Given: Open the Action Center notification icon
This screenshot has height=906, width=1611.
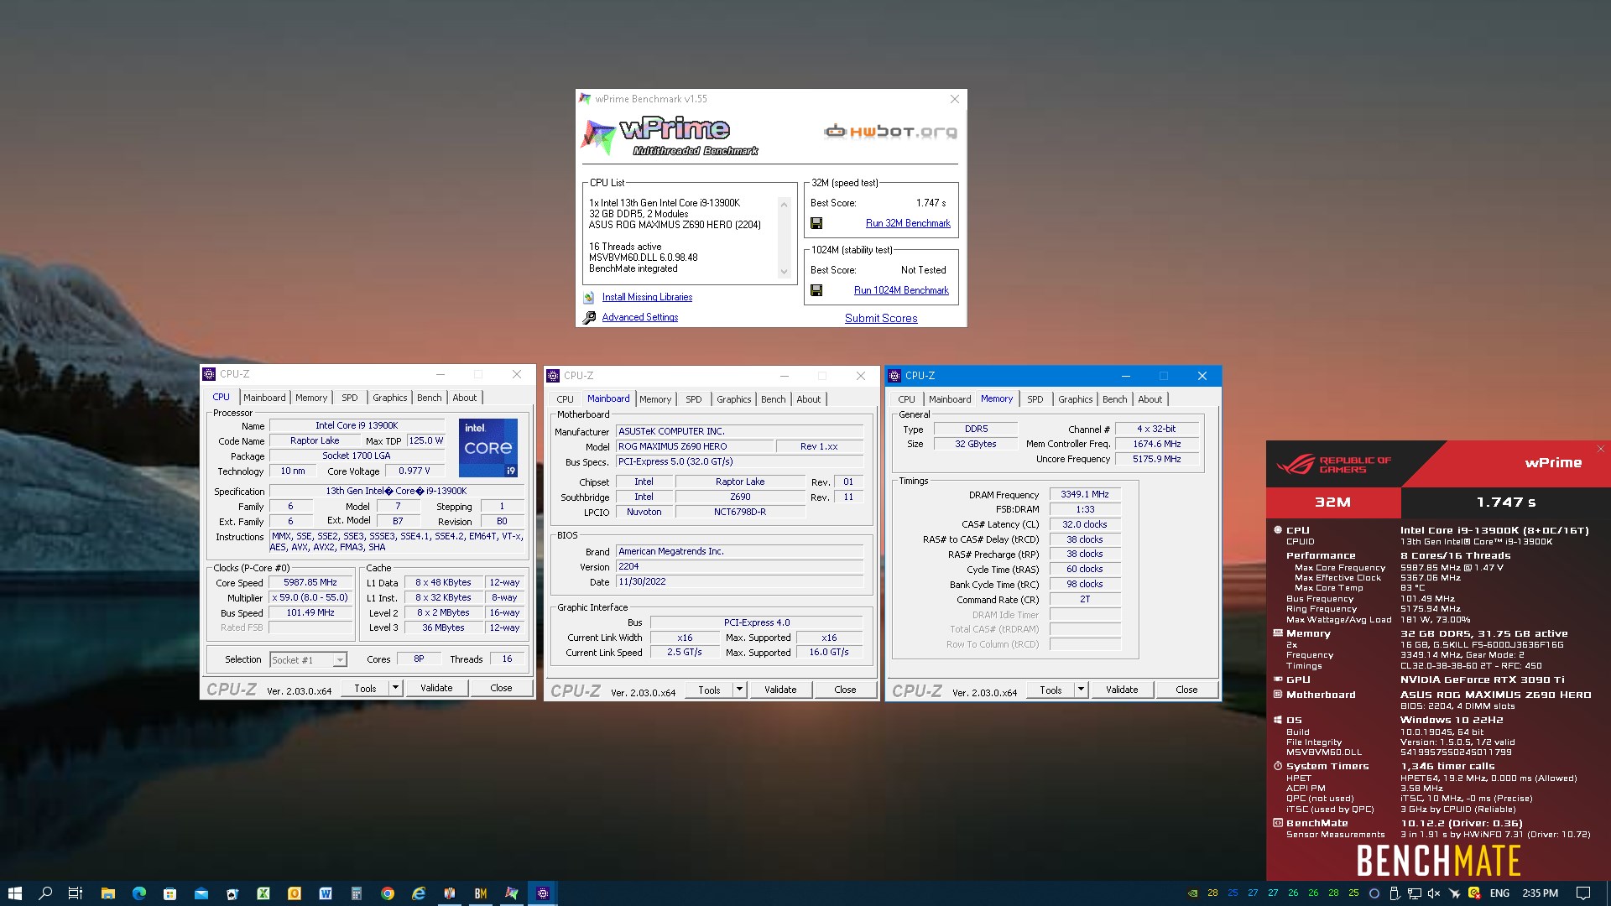Looking at the screenshot, I should (1583, 893).
